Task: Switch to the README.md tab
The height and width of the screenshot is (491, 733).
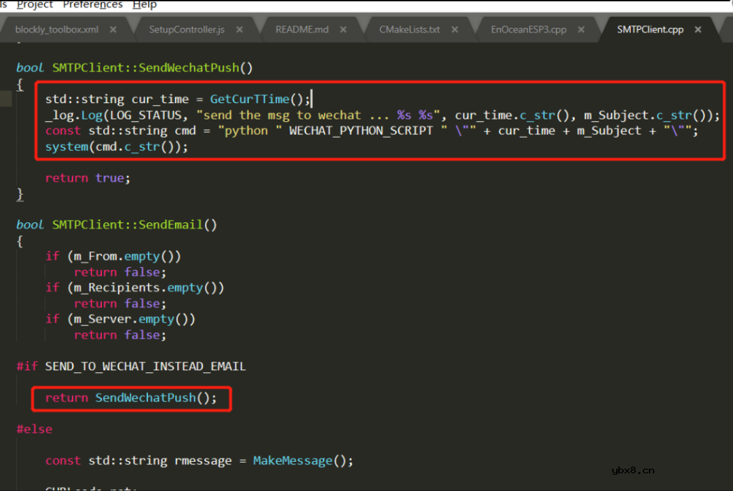Action: [x=302, y=30]
